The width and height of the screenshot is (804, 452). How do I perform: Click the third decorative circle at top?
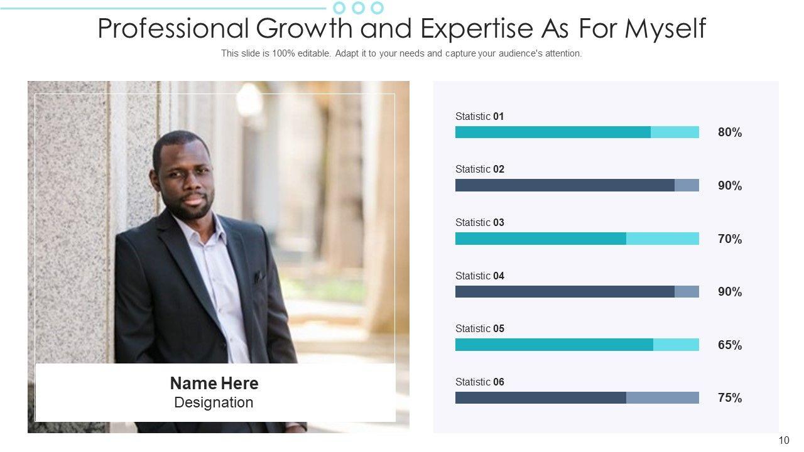(377, 8)
